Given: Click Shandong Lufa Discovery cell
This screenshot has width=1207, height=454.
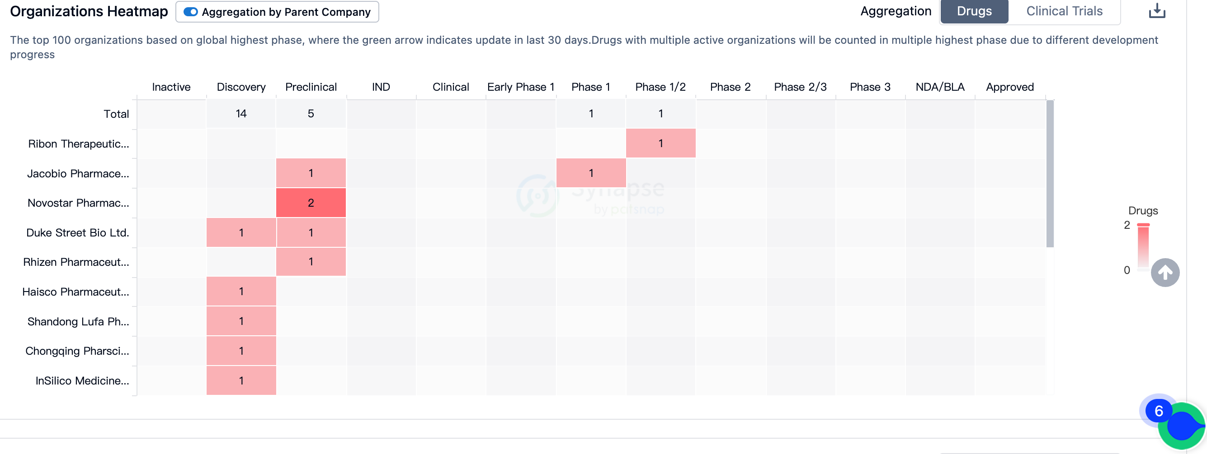Looking at the screenshot, I should (241, 321).
